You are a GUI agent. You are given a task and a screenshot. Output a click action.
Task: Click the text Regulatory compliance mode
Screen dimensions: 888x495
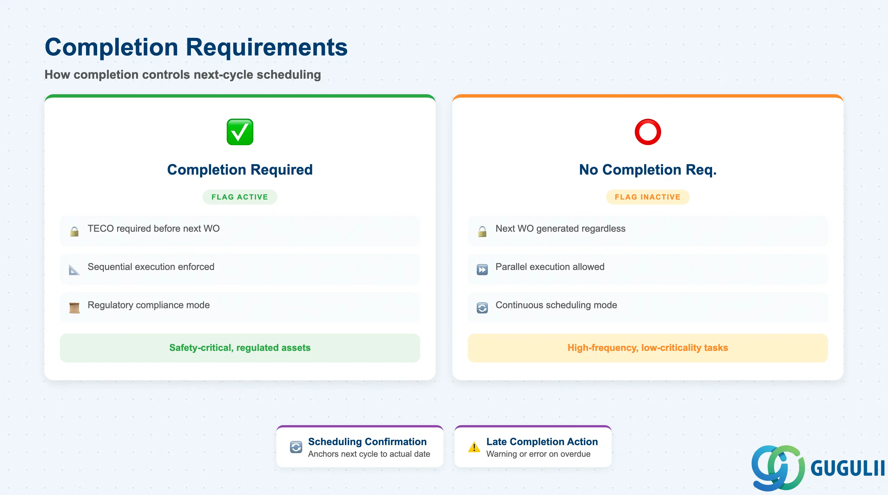coord(148,305)
